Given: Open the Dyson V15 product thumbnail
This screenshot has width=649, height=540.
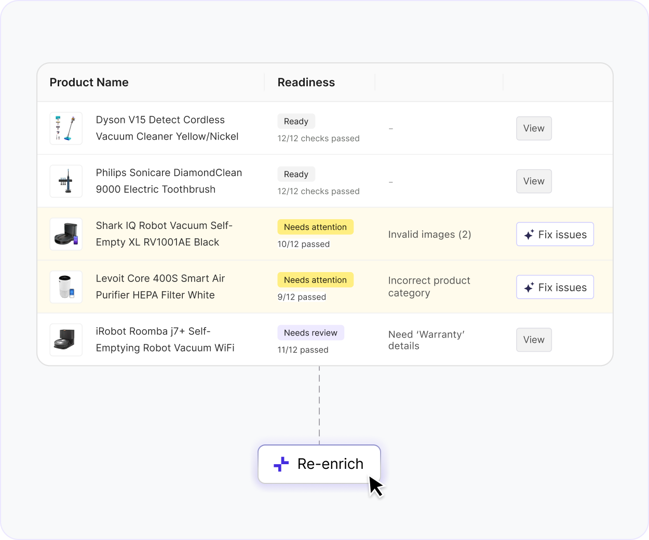Looking at the screenshot, I should click(66, 128).
